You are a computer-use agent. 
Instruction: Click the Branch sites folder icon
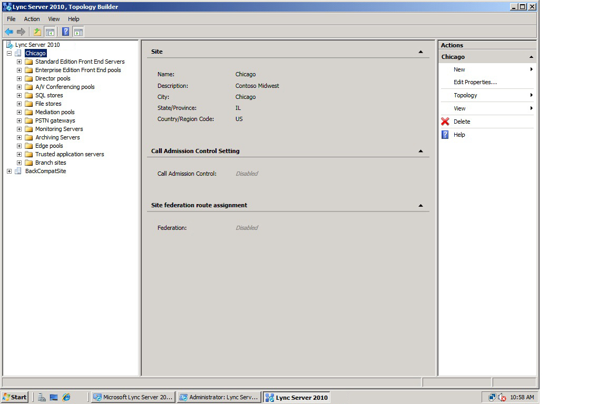[x=28, y=163]
